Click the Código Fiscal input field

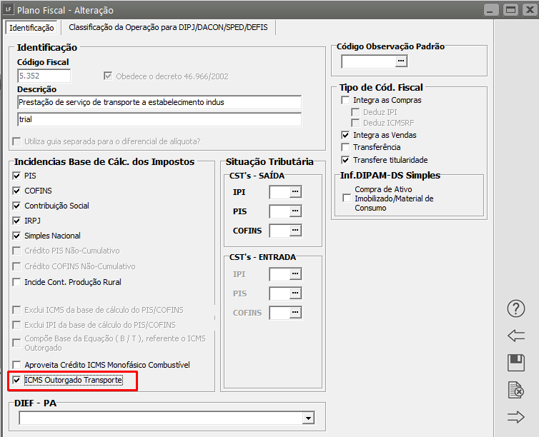pyautogui.click(x=44, y=76)
